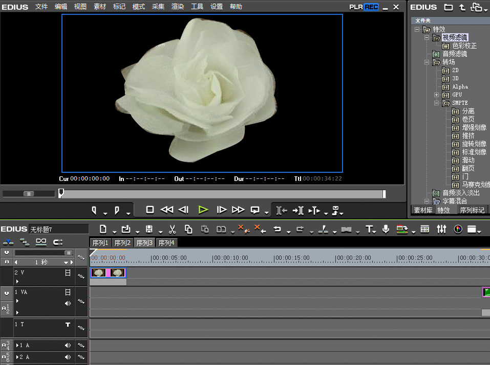This screenshot has width=490, height=365.
Task: Click the Stop playback button
Action: 150,210
